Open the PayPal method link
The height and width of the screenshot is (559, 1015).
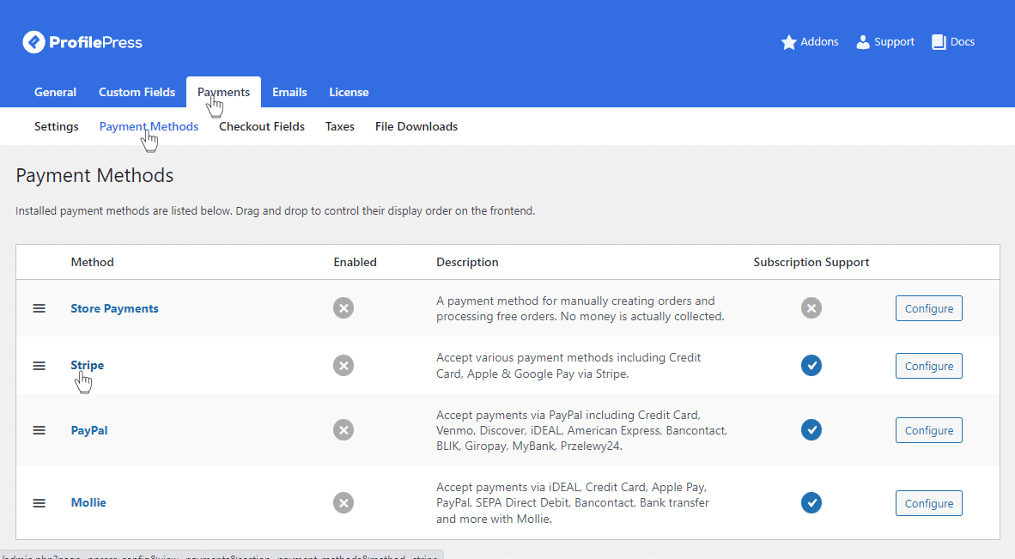tap(89, 430)
